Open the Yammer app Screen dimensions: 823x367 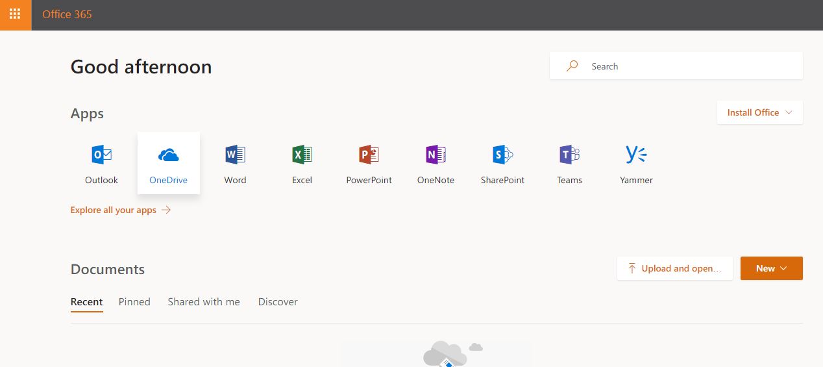pyautogui.click(x=636, y=164)
